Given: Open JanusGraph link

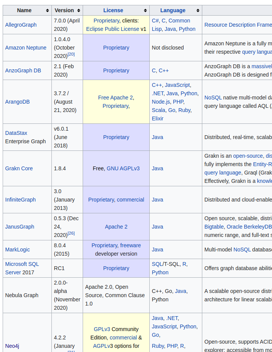Looking at the screenshot, I should [20, 227].
